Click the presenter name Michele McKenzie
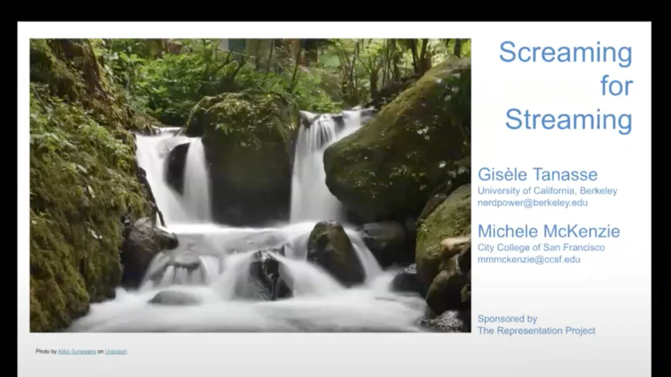671x377 pixels. [x=548, y=231]
